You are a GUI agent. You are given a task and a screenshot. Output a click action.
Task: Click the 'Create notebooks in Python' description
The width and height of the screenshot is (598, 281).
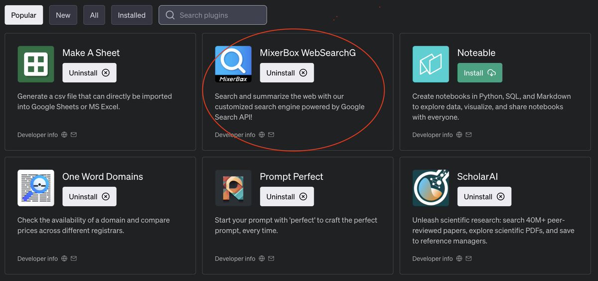[491, 106]
